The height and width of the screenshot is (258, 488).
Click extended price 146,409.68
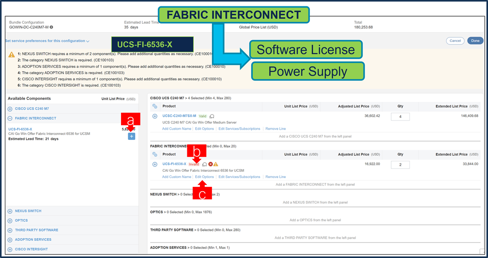point(469,116)
